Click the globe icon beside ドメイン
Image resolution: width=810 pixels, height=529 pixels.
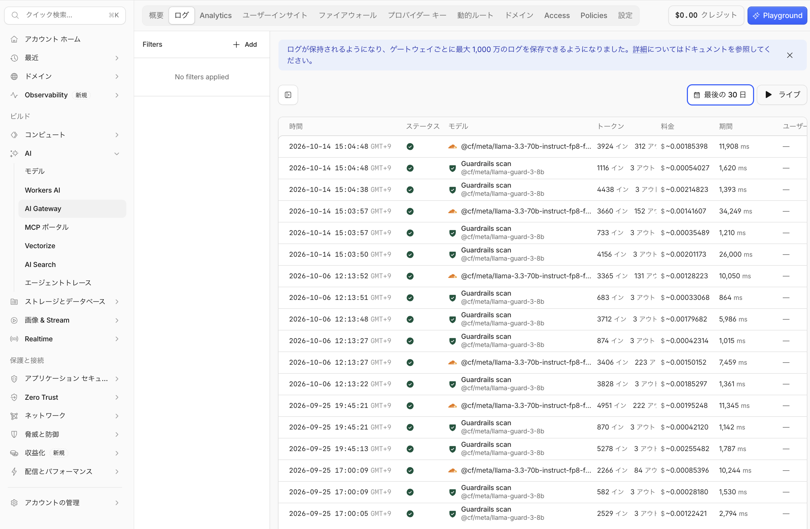tap(14, 76)
